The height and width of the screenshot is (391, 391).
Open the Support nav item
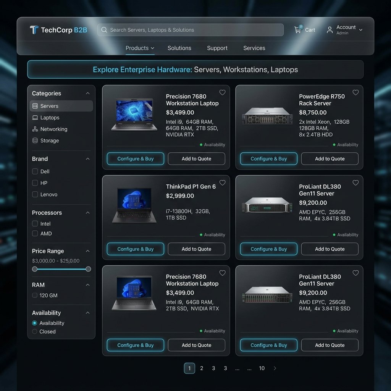tap(217, 48)
